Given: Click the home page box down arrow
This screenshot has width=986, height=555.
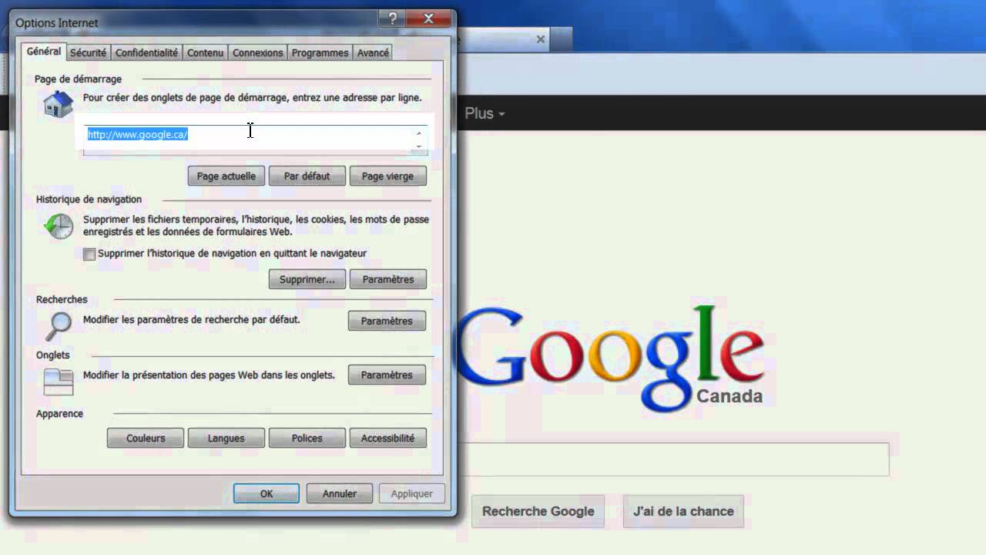Looking at the screenshot, I should click(x=419, y=146).
